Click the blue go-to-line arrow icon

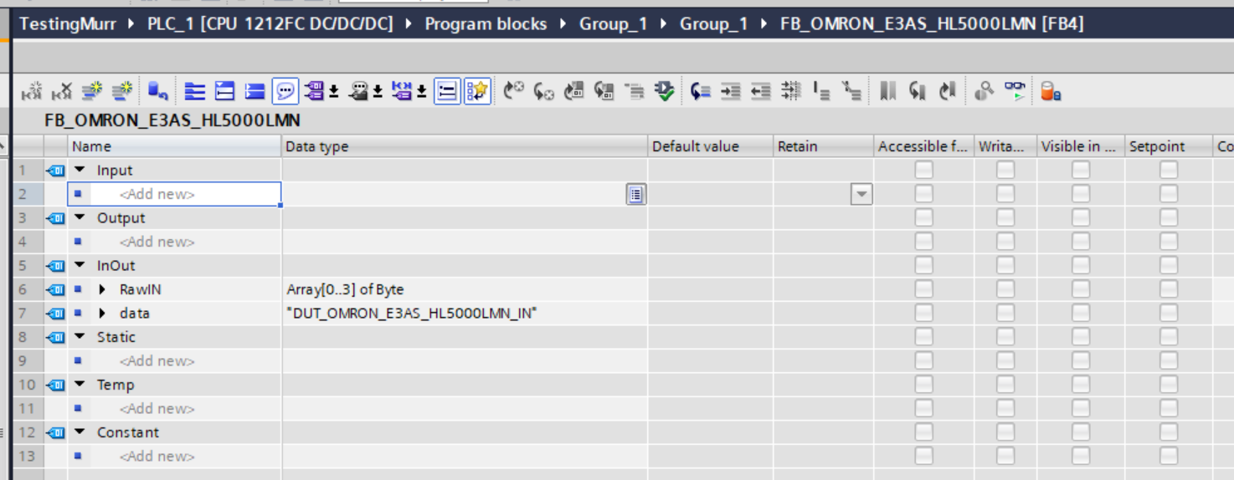[x=700, y=90]
